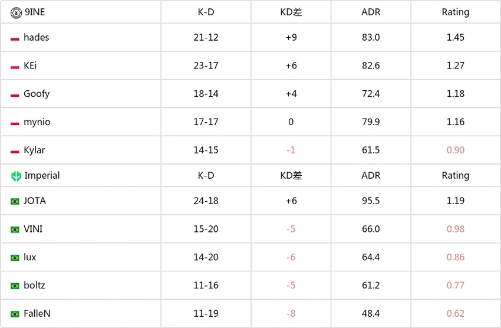Select the mynio player name

37,122
